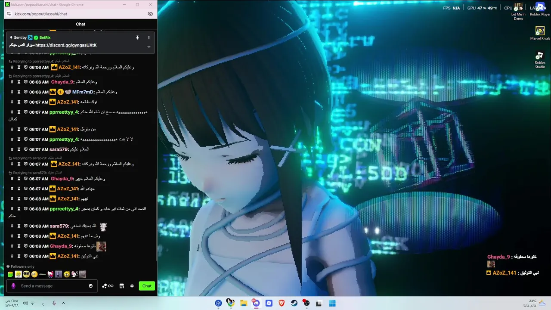Insert the pink bunny quick emote
This screenshot has height=310, width=551.
tap(74, 274)
